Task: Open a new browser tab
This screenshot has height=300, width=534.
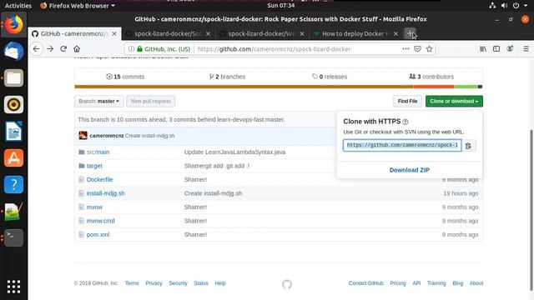Action: point(410,33)
